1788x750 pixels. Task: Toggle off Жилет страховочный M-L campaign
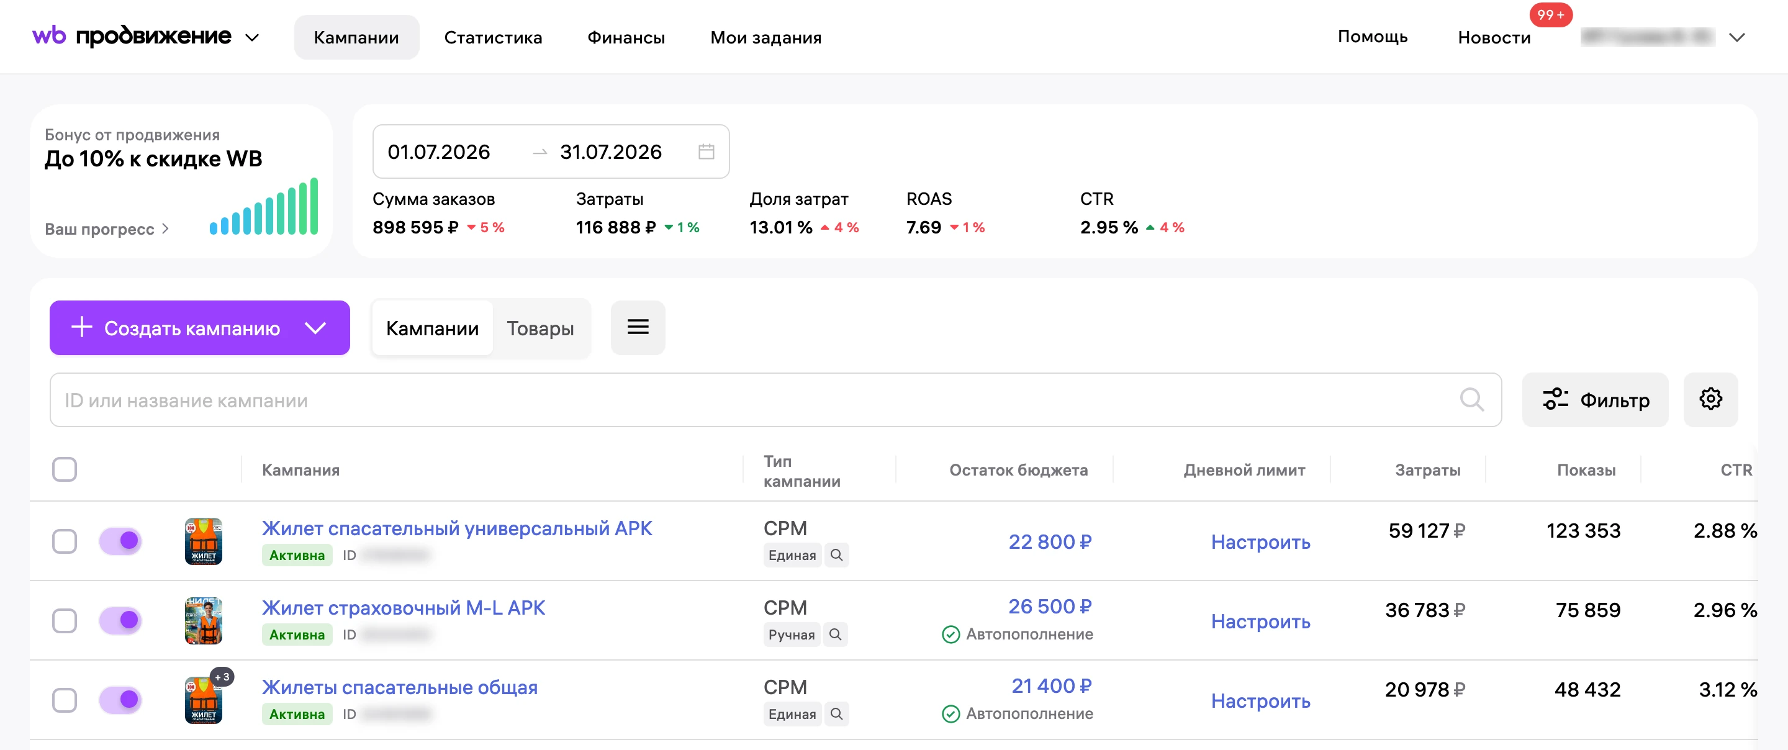click(120, 620)
